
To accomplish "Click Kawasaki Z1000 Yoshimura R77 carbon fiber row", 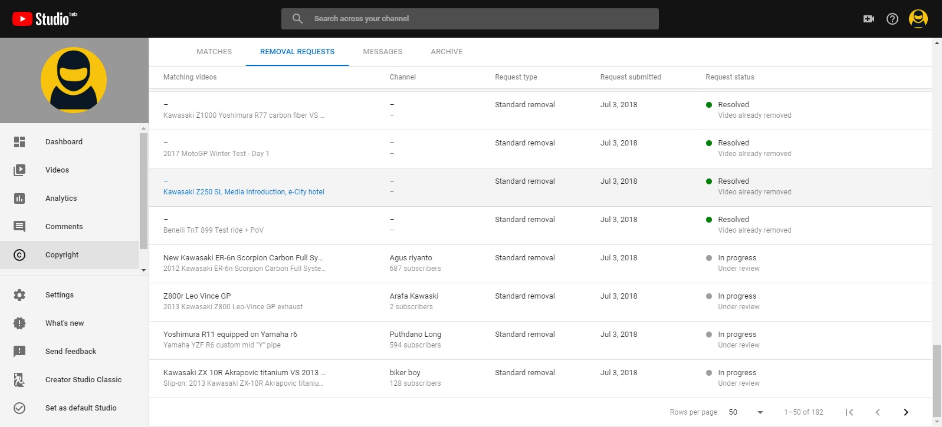I will point(540,110).
